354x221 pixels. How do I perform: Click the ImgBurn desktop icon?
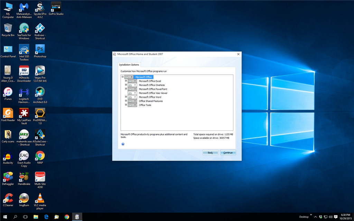click(24, 198)
